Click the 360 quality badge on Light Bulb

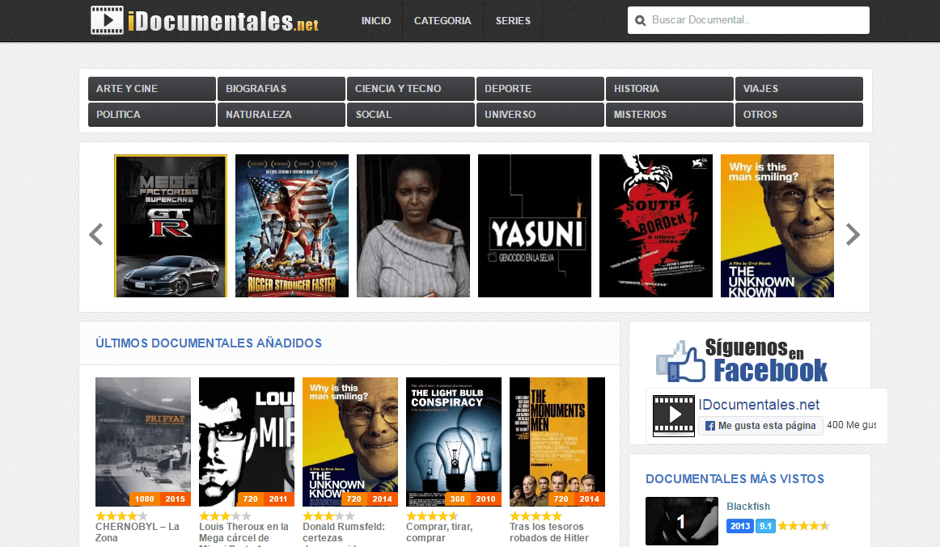[x=457, y=499]
